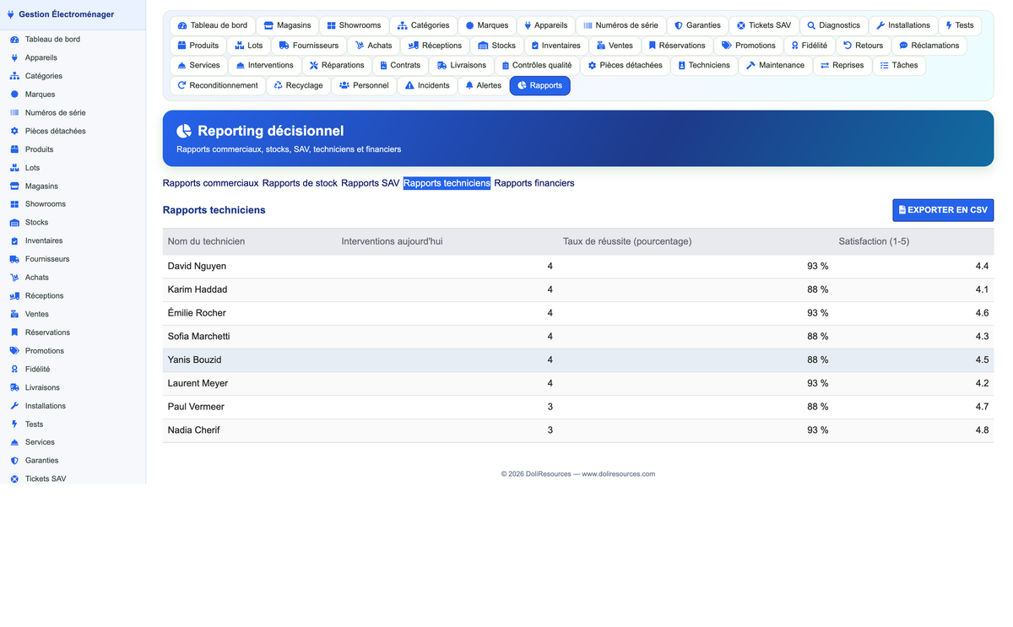1013x627 pixels.
Task: Select the David Nguyen table row name
Action: pyautogui.click(x=197, y=266)
